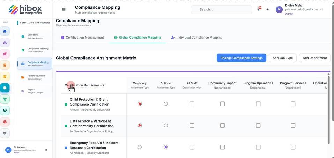
Task: Click the Policy Documents folder icon
Action: (x=23, y=77)
